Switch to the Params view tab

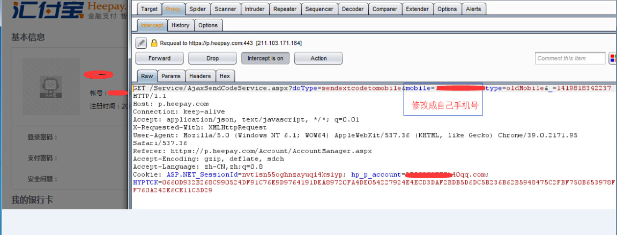[171, 76]
